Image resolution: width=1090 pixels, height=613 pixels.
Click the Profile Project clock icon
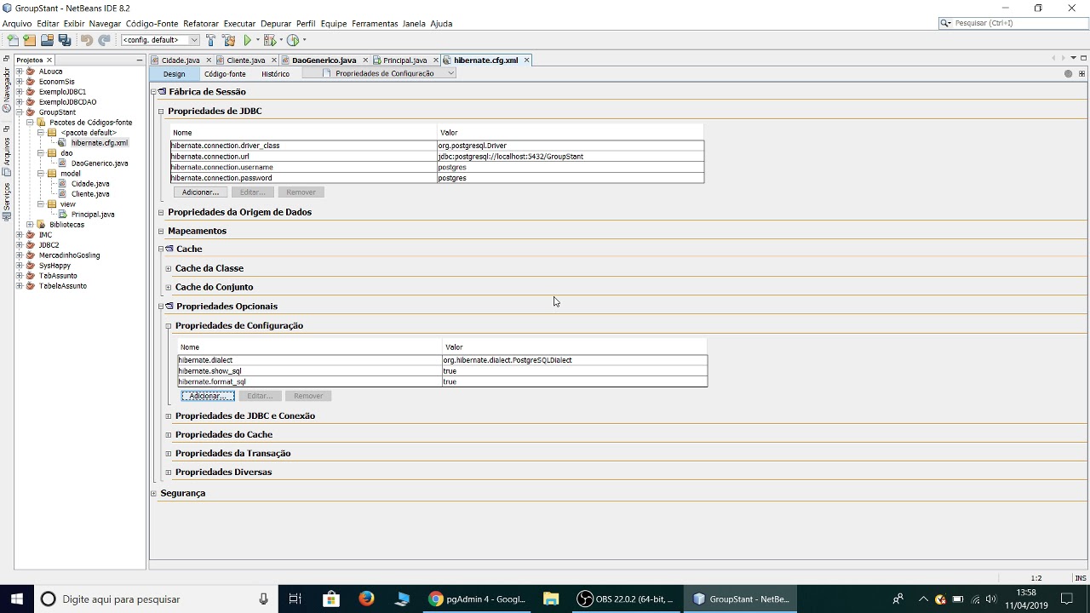(293, 40)
